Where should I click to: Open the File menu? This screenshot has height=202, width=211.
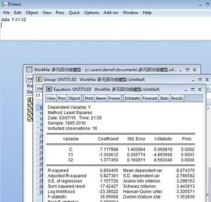pyautogui.click(x=6, y=13)
